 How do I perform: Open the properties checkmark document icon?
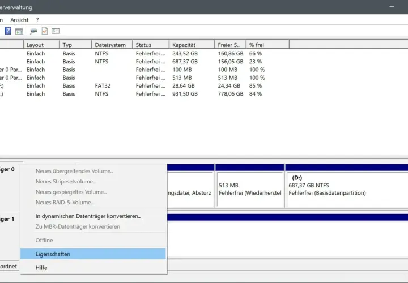pyautogui.click(x=45, y=31)
